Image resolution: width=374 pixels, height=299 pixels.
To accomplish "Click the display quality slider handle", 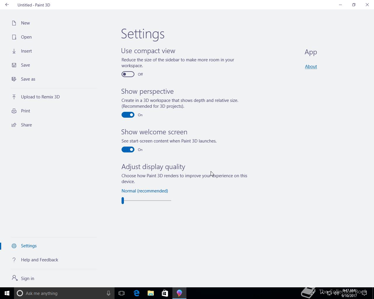I will pyautogui.click(x=123, y=201).
